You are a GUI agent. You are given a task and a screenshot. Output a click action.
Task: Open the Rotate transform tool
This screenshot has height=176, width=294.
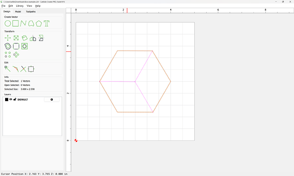click(25, 38)
